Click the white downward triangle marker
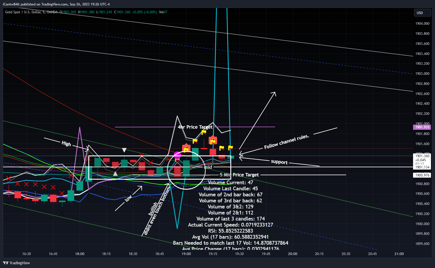Screen dimensions: 435x268 (124, 150)
